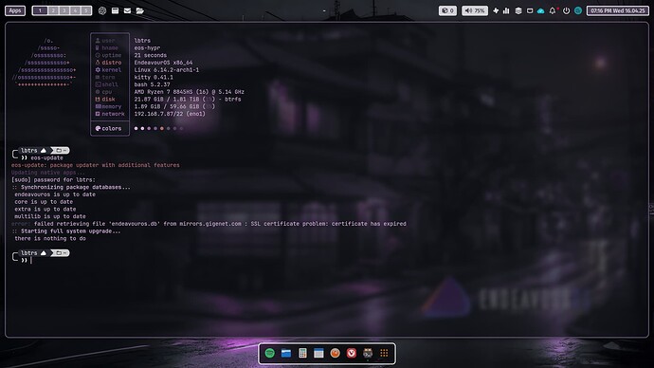Open the blue file manager dock icon
The width and height of the screenshot is (654, 368).
286,353
